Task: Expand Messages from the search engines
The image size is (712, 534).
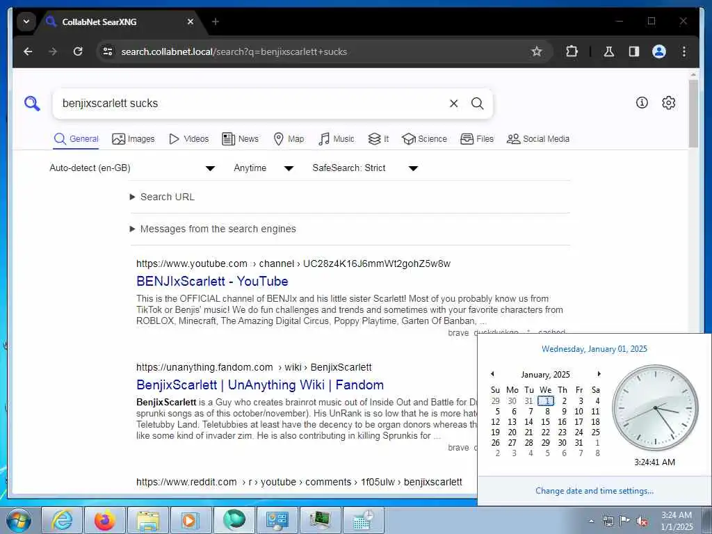Action: (x=213, y=229)
